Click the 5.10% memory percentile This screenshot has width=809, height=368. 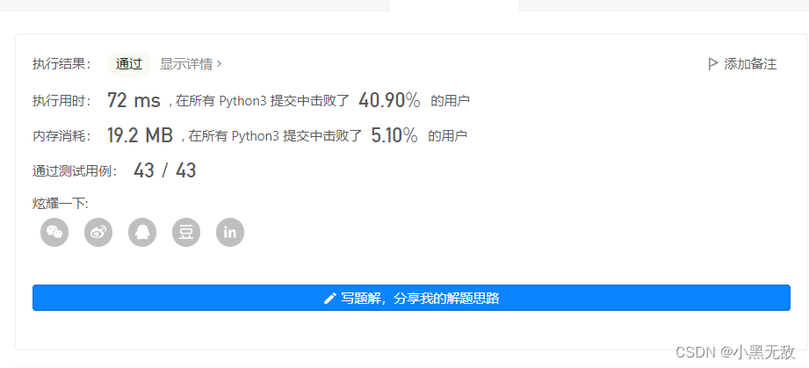(x=394, y=136)
